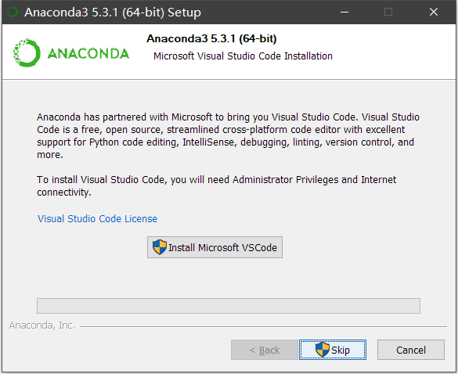
Task: Click the Anaconda3 5.3.1 Setup title bar
Action: pyautogui.click(x=113, y=13)
